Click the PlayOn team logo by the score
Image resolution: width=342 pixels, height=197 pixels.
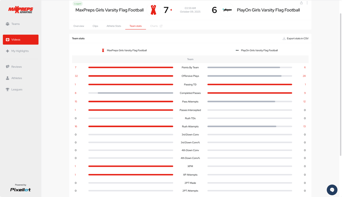point(227,10)
